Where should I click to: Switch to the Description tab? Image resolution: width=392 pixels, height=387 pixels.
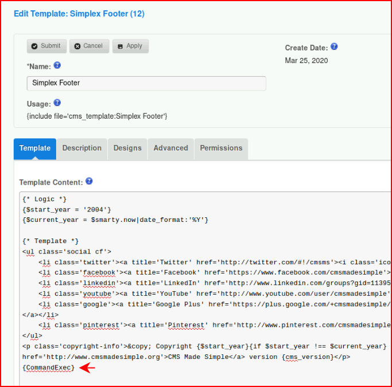pyautogui.click(x=82, y=149)
